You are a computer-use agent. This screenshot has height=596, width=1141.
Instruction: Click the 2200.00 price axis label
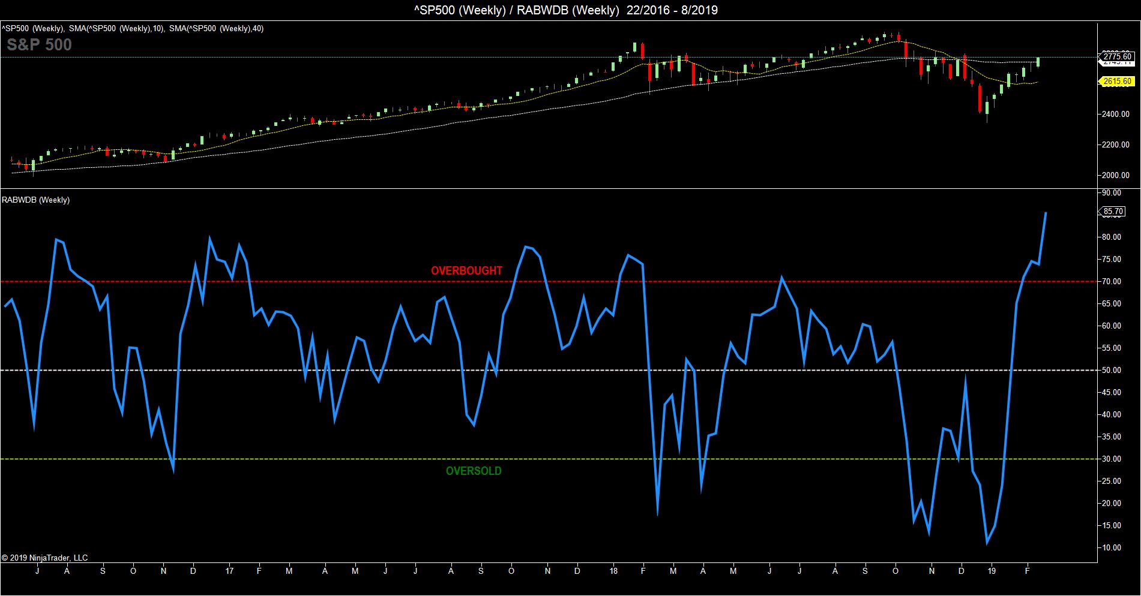pos(1115,145)
